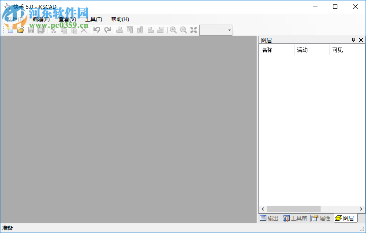The image size is (366, 233).
Task: Click the layer panel scrollbar right arrow
Action: tap(361, 209)
